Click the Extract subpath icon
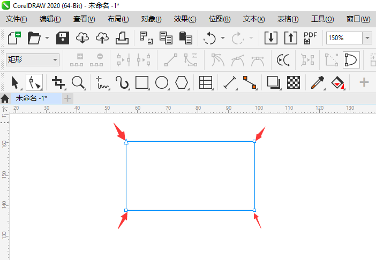The width and height of the screenshot is (376, 260). point(307,60)
